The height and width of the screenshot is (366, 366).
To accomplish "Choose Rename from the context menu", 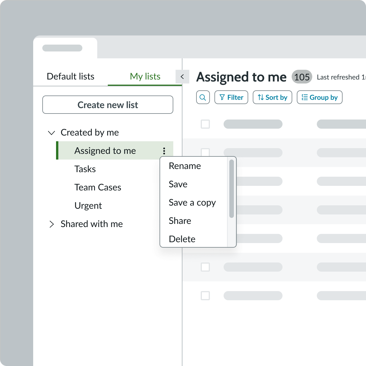I will (185, 166).
